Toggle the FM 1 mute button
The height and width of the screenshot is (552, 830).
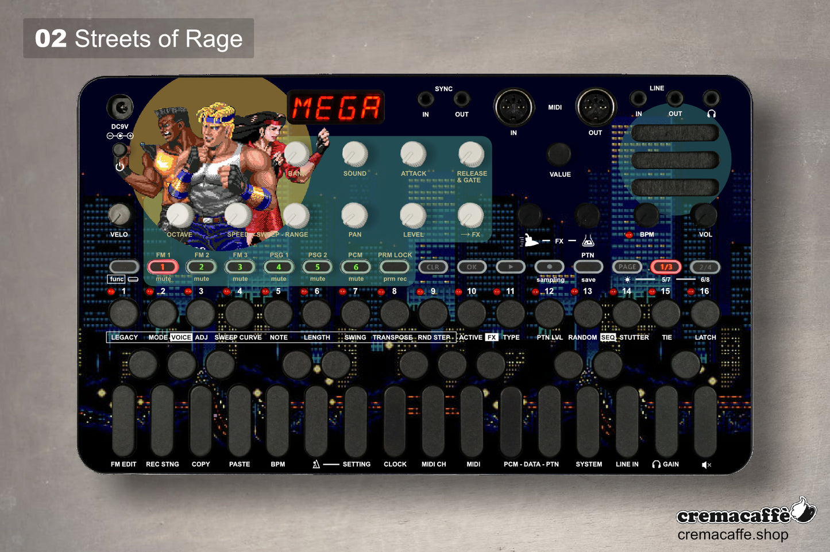[163, 267]
